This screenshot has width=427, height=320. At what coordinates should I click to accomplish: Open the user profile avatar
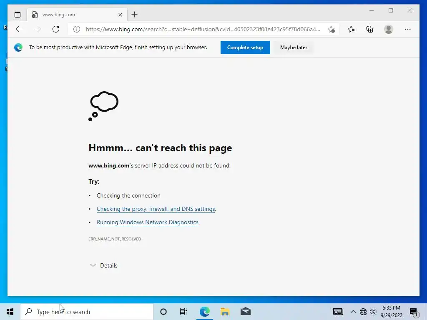pos(389,29)
